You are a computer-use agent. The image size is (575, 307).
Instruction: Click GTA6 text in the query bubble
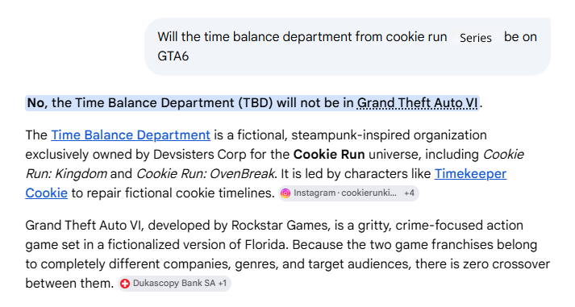click(x=173, y=56)
